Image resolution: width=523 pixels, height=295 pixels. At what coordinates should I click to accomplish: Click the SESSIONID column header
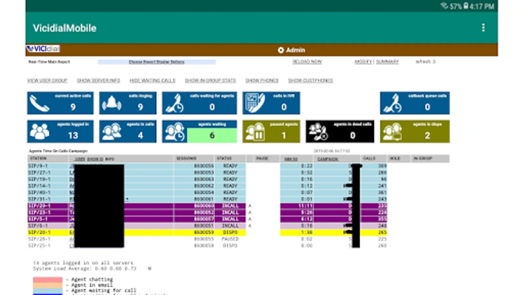186,158
